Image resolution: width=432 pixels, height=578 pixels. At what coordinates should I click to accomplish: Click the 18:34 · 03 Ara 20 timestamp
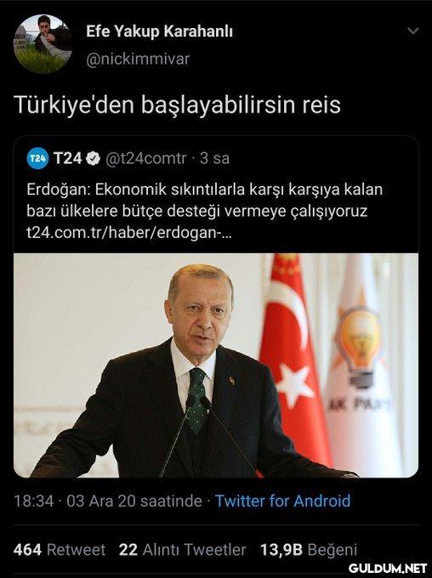(108, 501)
